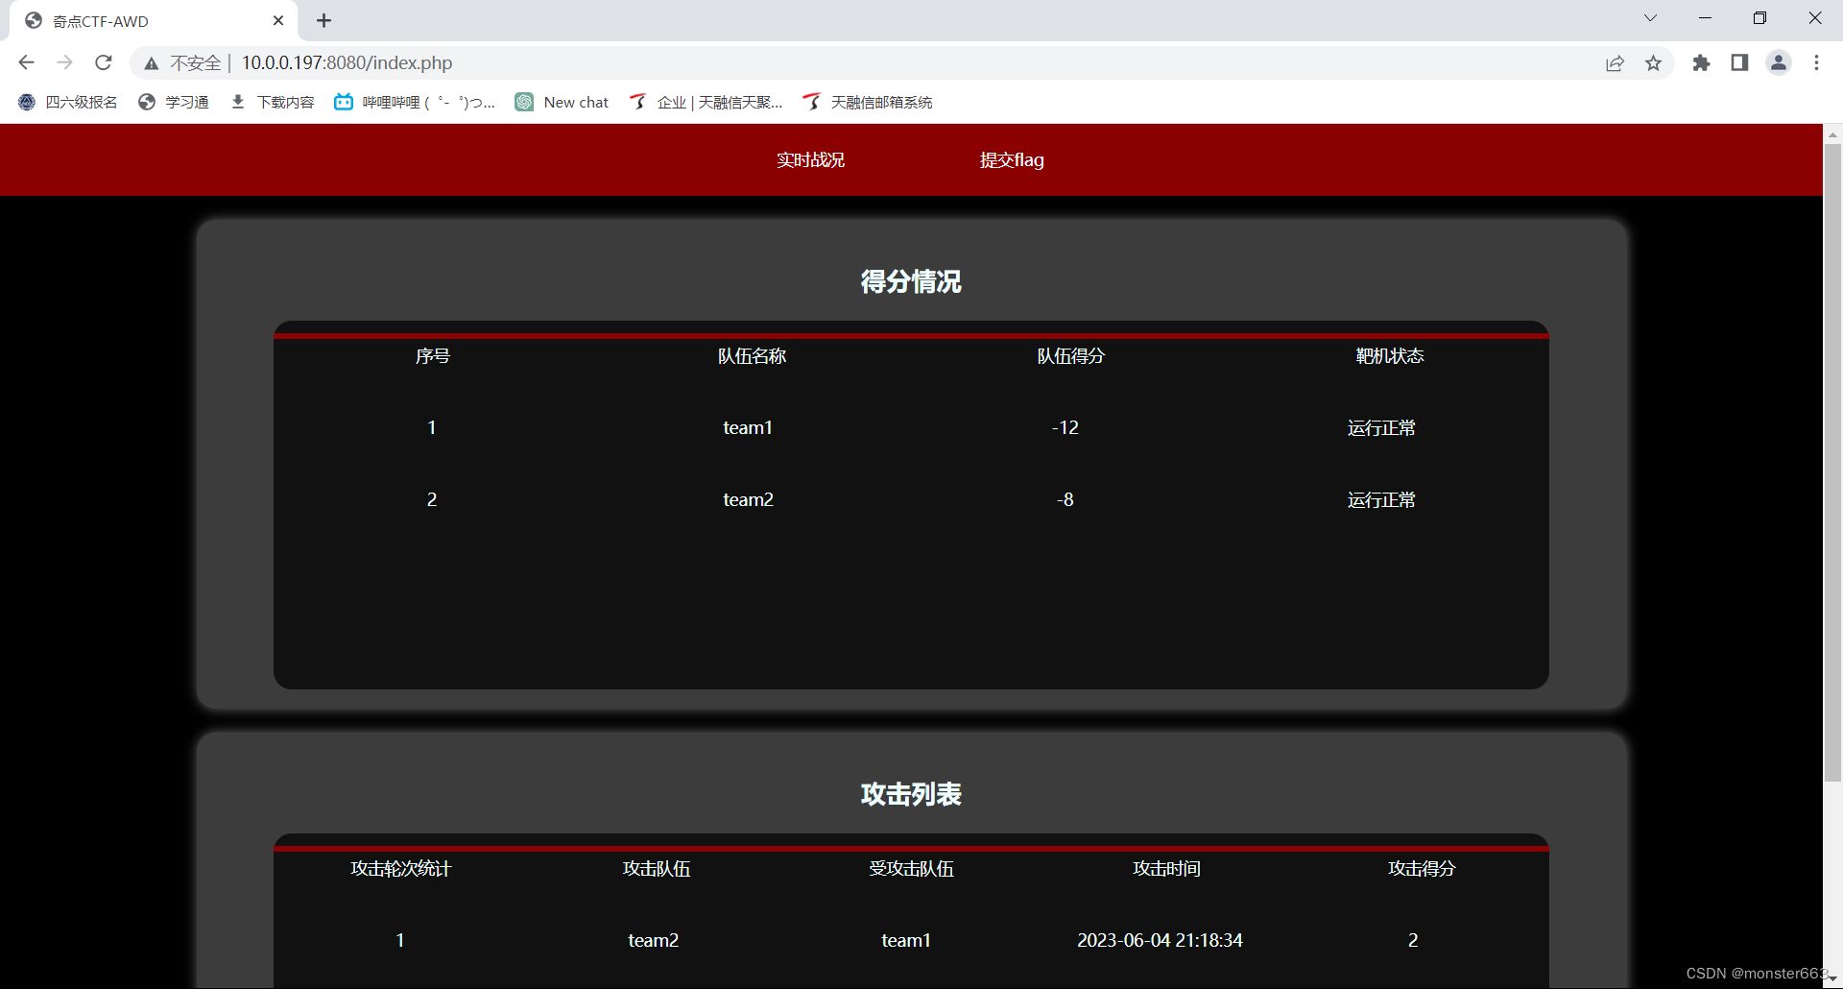Viewport: 1843px width, 989px height.
Task: Click the 队伍得分 column header
Action: coord(1071,356)
